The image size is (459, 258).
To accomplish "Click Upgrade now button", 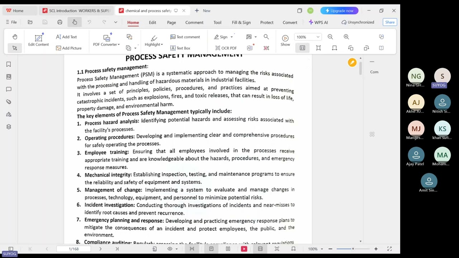I will [x=339, y=11].
